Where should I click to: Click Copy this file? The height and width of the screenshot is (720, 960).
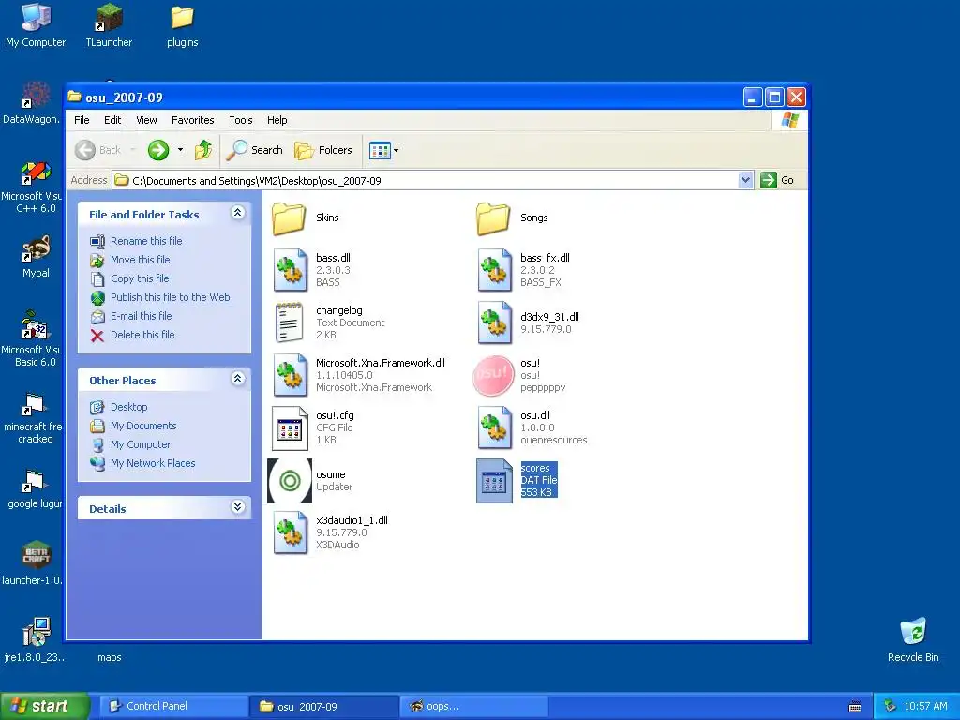(140, 278)
